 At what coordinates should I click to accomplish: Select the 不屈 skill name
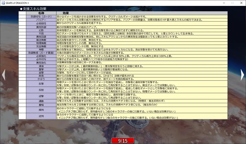coord(41,33)
